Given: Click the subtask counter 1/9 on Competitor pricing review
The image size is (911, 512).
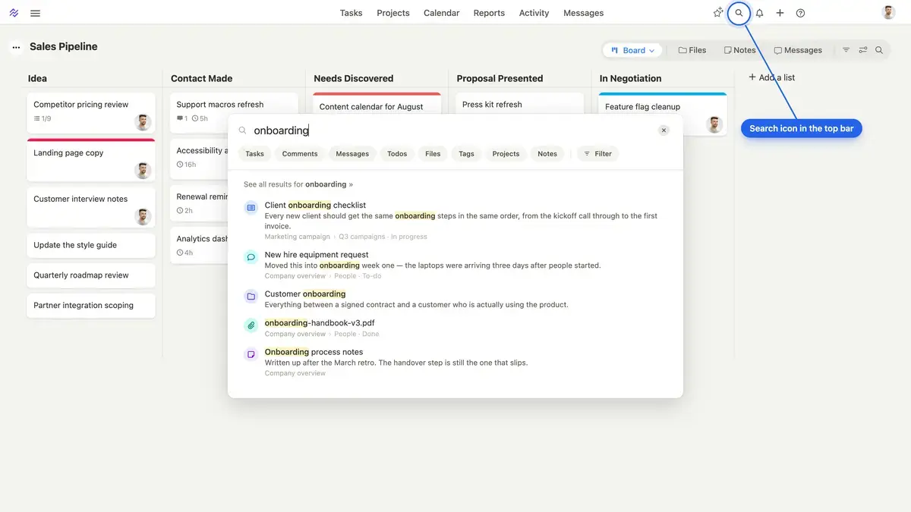Looking at the screenshot, I should (43, 119).
